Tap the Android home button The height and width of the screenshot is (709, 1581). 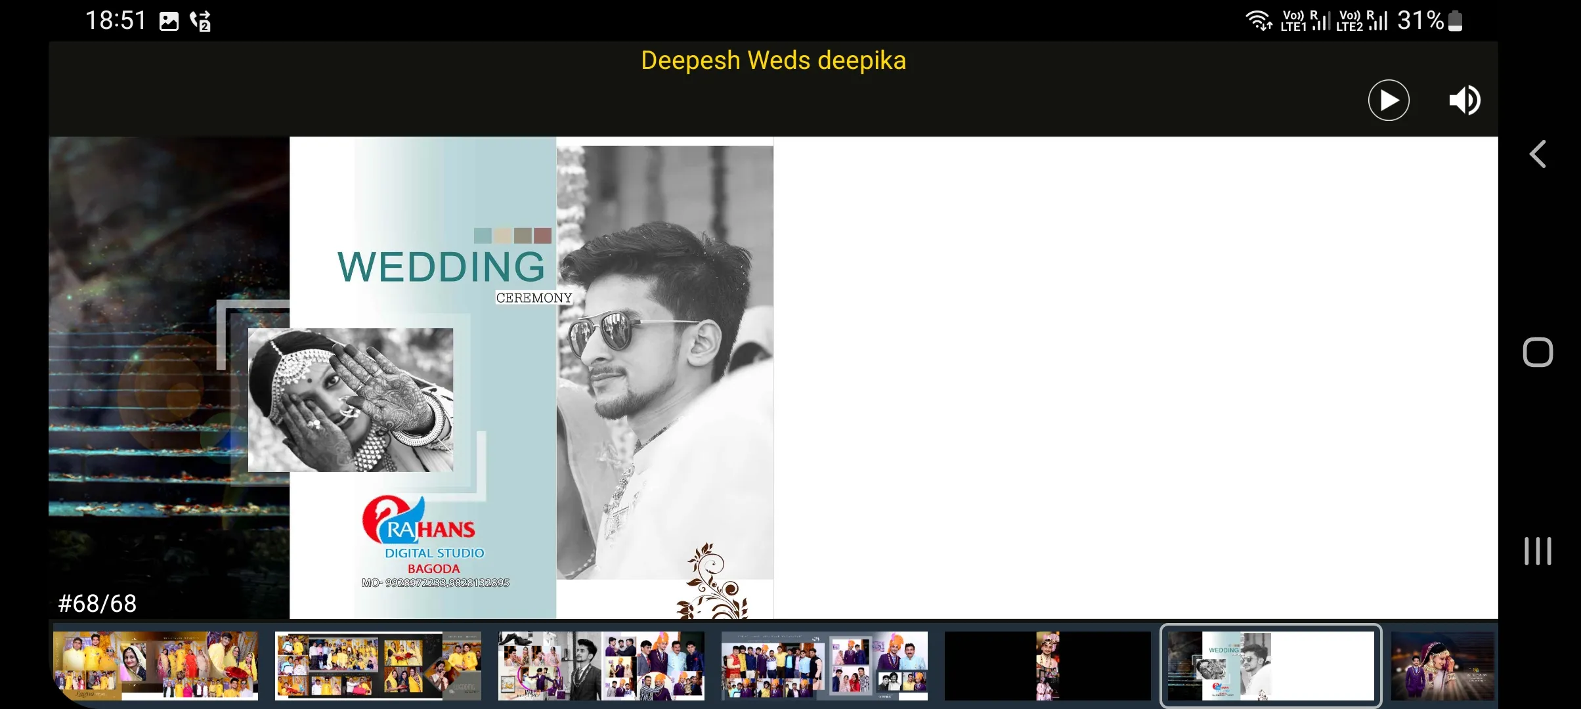point(1538,353)
